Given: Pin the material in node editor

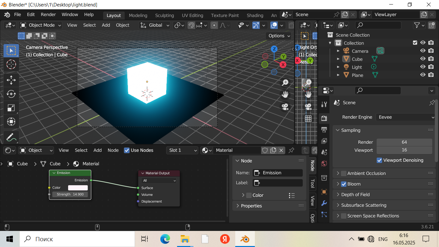Looking at the screenshot, I should [291, 150].
